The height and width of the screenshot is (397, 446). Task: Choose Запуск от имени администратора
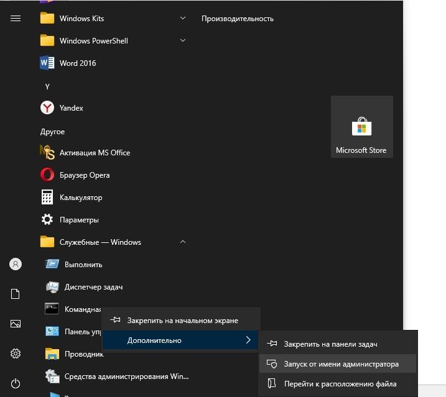coord(338,363)
